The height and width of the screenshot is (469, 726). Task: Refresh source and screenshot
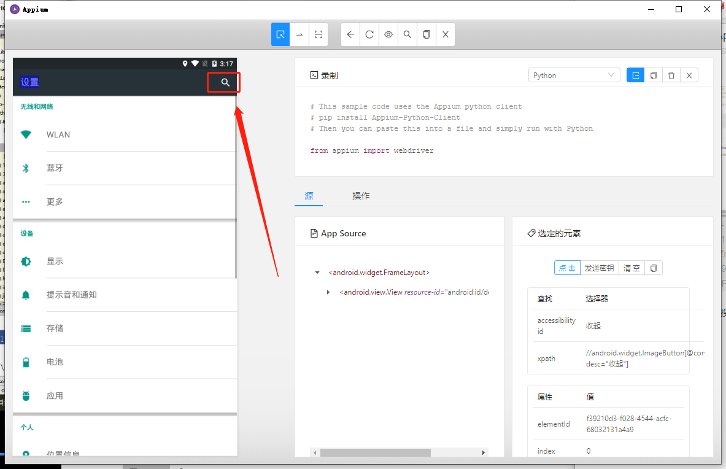[x=369, y=34]
